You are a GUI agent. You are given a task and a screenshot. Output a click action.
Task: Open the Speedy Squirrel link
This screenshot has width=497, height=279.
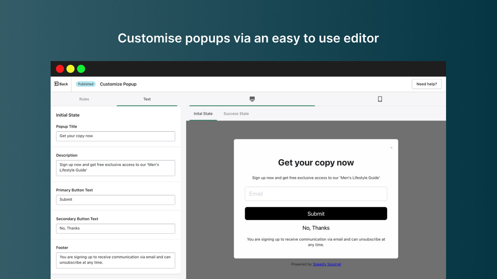point(327,264)
